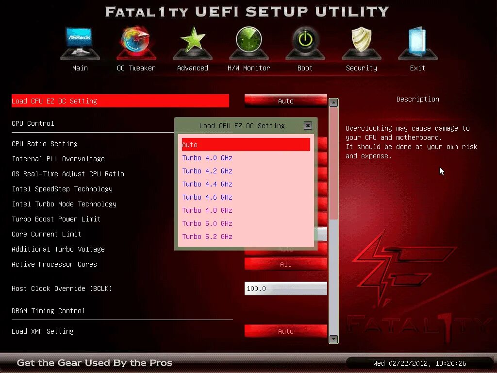
Task: Select Additional Turbo Voltage row
Action: click(58, 249)
